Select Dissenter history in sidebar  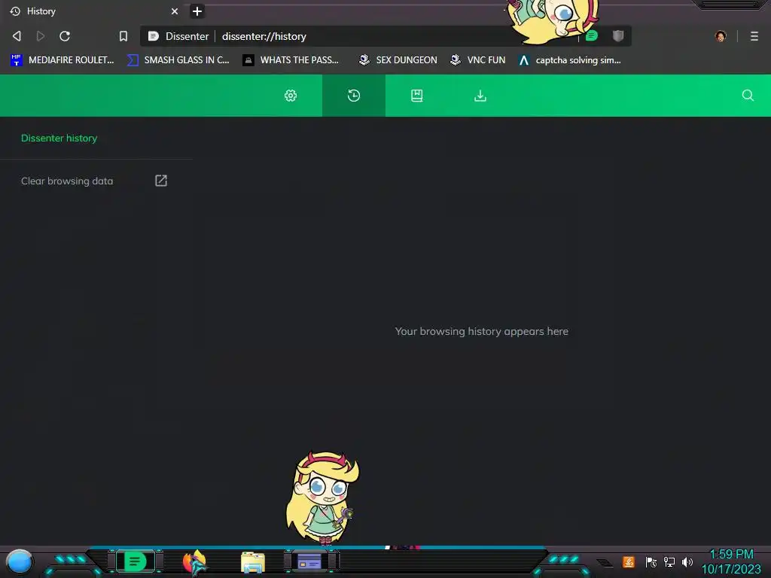(59, 138)
